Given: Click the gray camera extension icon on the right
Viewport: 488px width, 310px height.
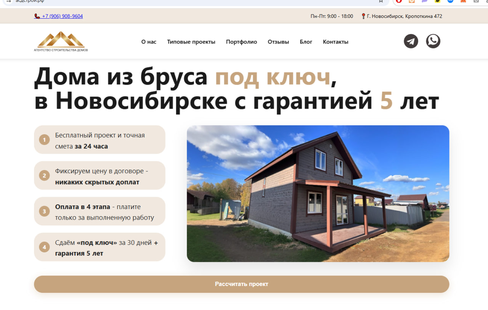Looking at the screenshot, I should [476, 2].
